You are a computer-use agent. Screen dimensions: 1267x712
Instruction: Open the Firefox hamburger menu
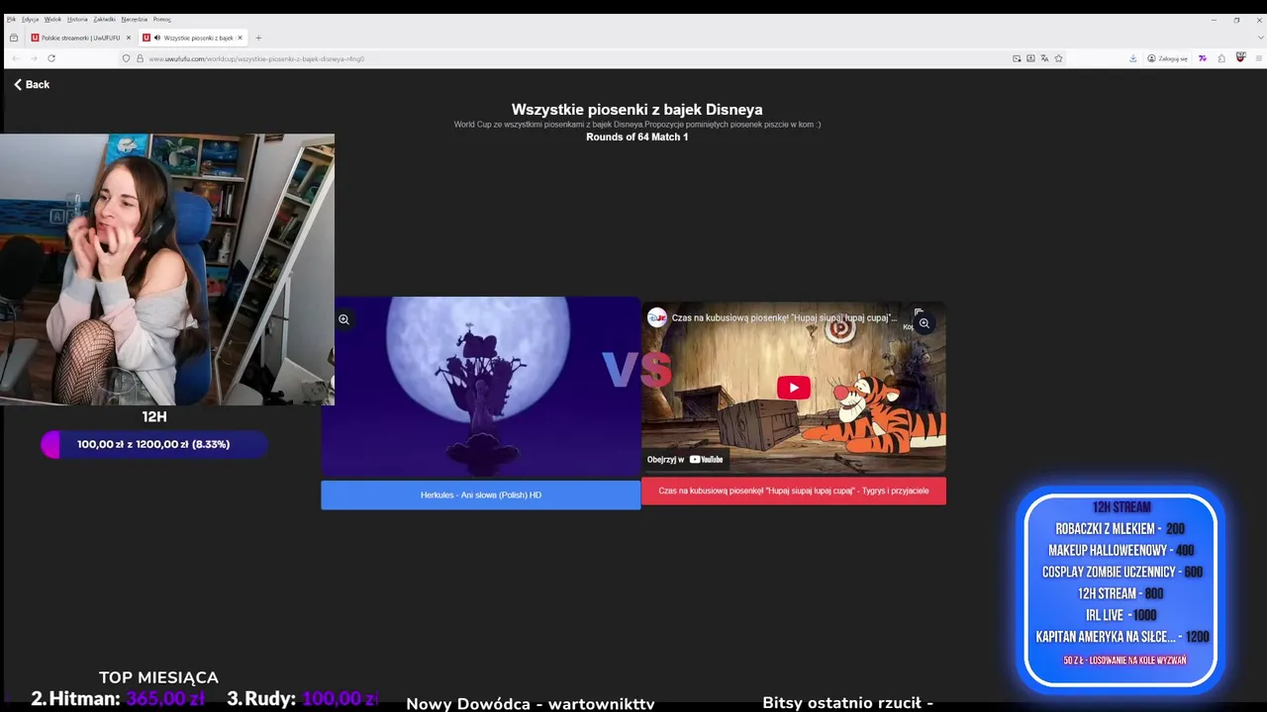[x=1259, y=58]
